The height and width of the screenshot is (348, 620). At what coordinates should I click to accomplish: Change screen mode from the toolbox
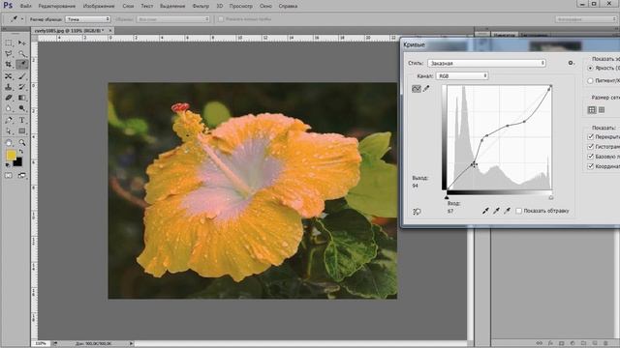(21, 175)
